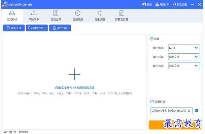Viewport: 205px width, 134px height.
Task: Click the orange convert button
Action: pyautogui.click(x=175, y=125)
